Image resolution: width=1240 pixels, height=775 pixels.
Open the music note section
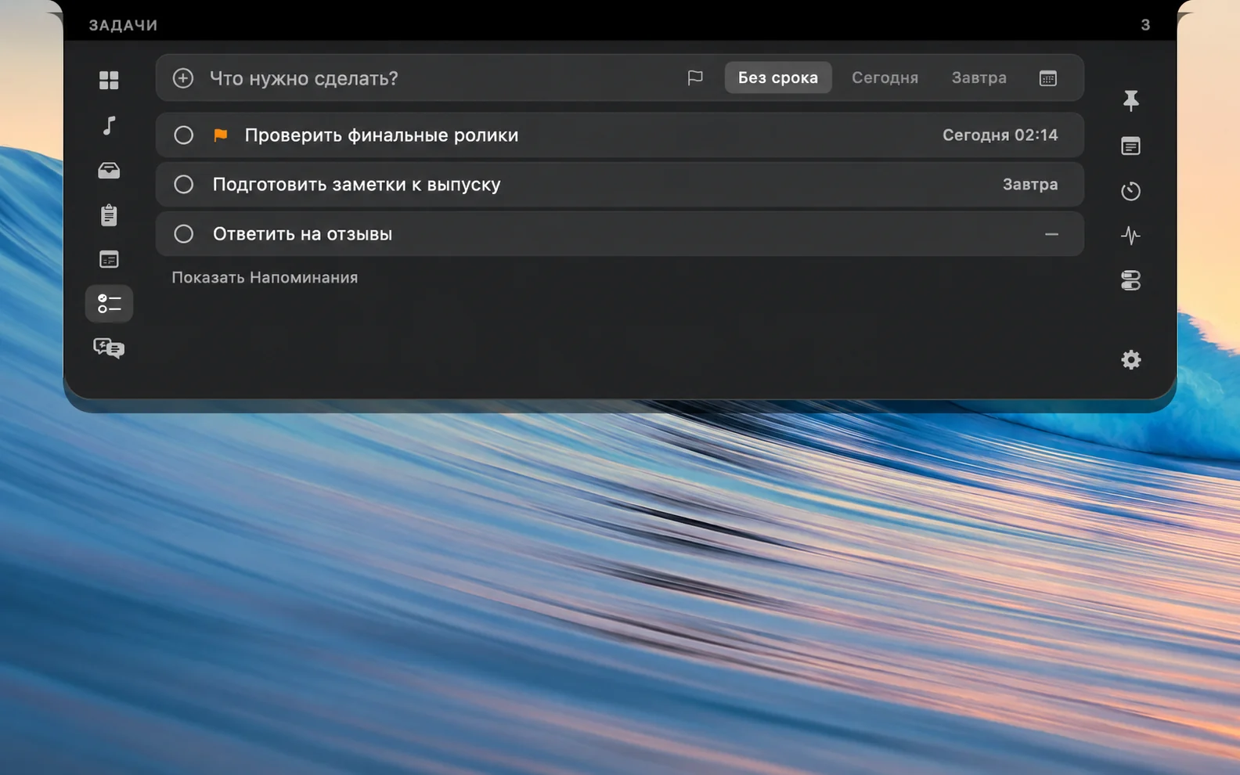[109, 125]
